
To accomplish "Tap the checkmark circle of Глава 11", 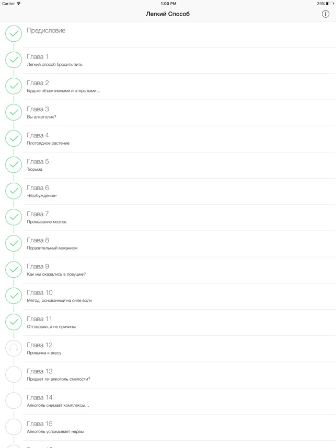I will pos(14,322).
